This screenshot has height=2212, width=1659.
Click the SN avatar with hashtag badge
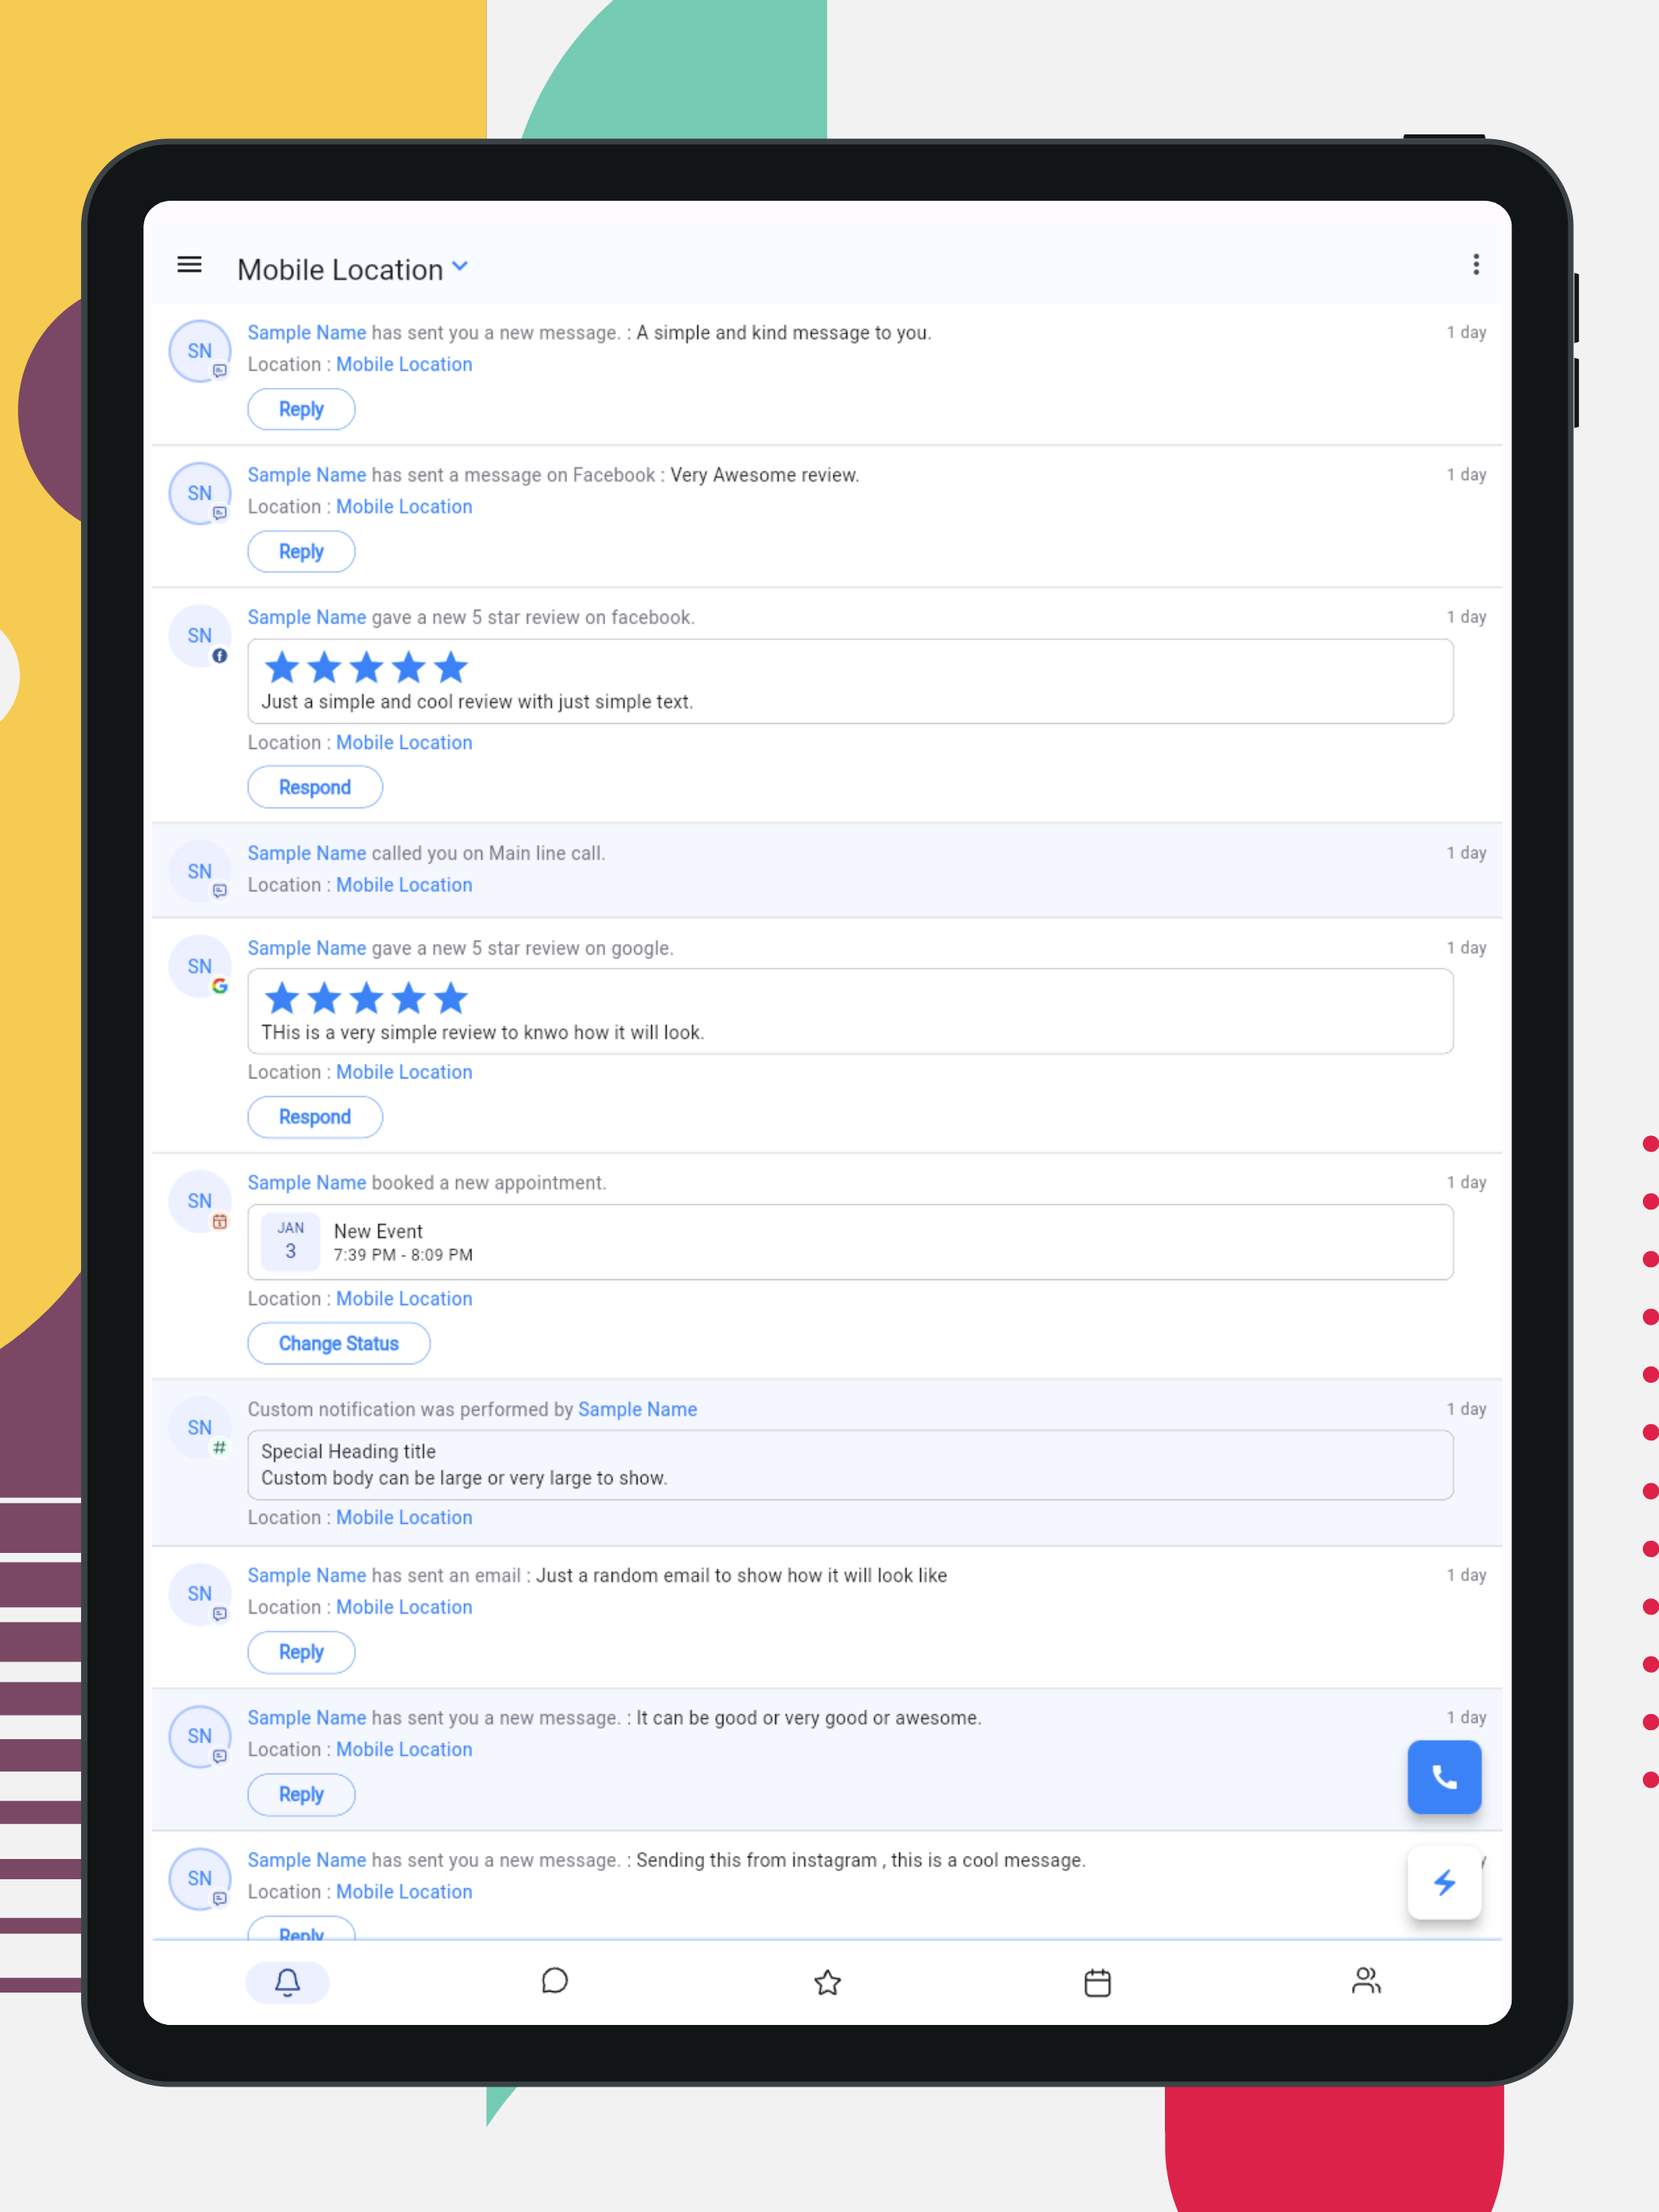click(200, 1428)
